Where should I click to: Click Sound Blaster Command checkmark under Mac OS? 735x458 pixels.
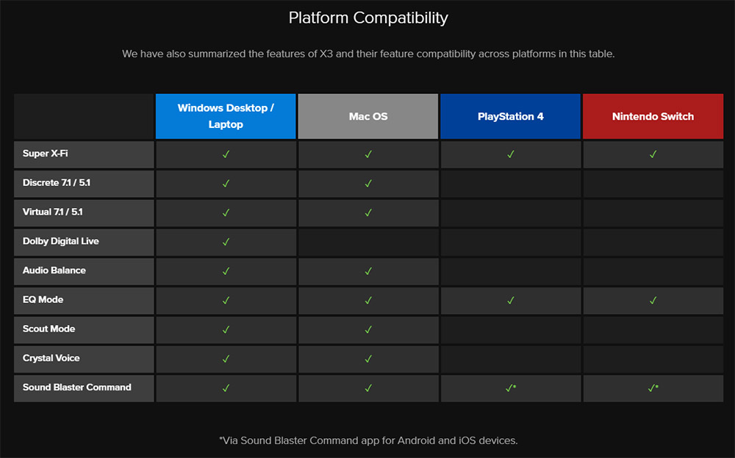click(368, 388)
